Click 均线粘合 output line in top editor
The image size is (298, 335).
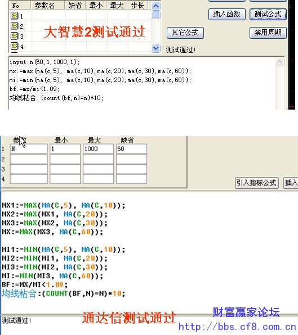pyautogui.click(x=56, y=98)
